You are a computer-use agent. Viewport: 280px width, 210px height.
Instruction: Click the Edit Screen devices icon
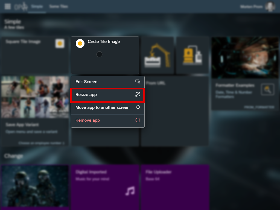(x=138, y=82)
